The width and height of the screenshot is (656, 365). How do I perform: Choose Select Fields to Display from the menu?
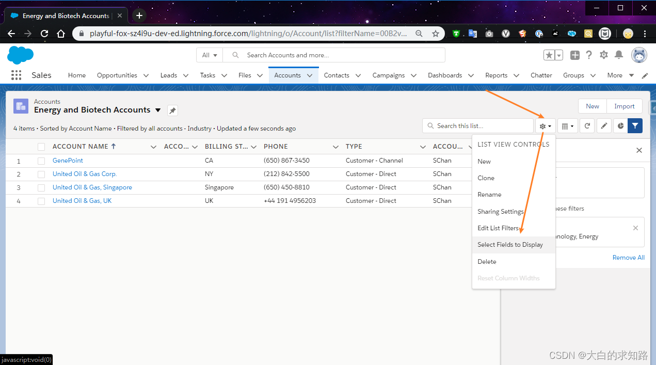510,244
